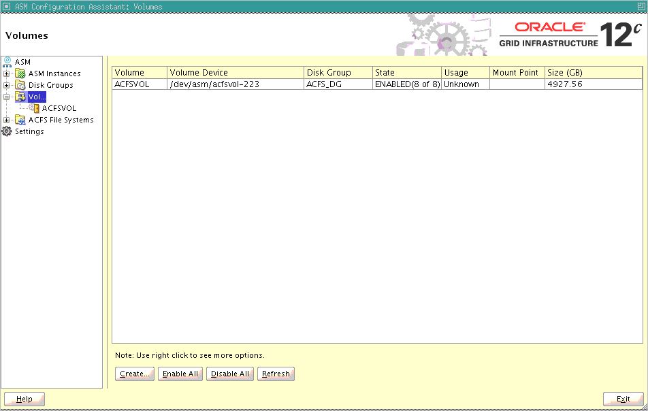
Task: Collapse the Volumes tree node
Action: [x=6, y=97]
